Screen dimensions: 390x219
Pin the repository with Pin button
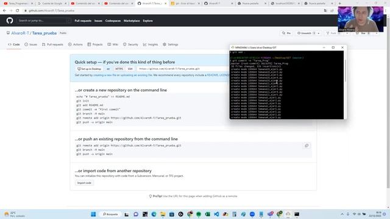(286, 33)
